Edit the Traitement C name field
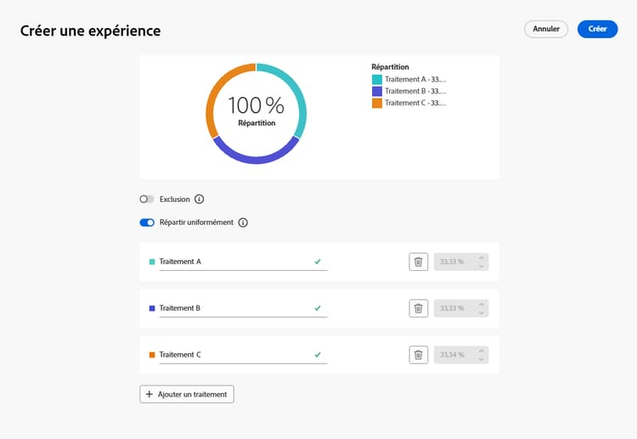 point(243,355)
